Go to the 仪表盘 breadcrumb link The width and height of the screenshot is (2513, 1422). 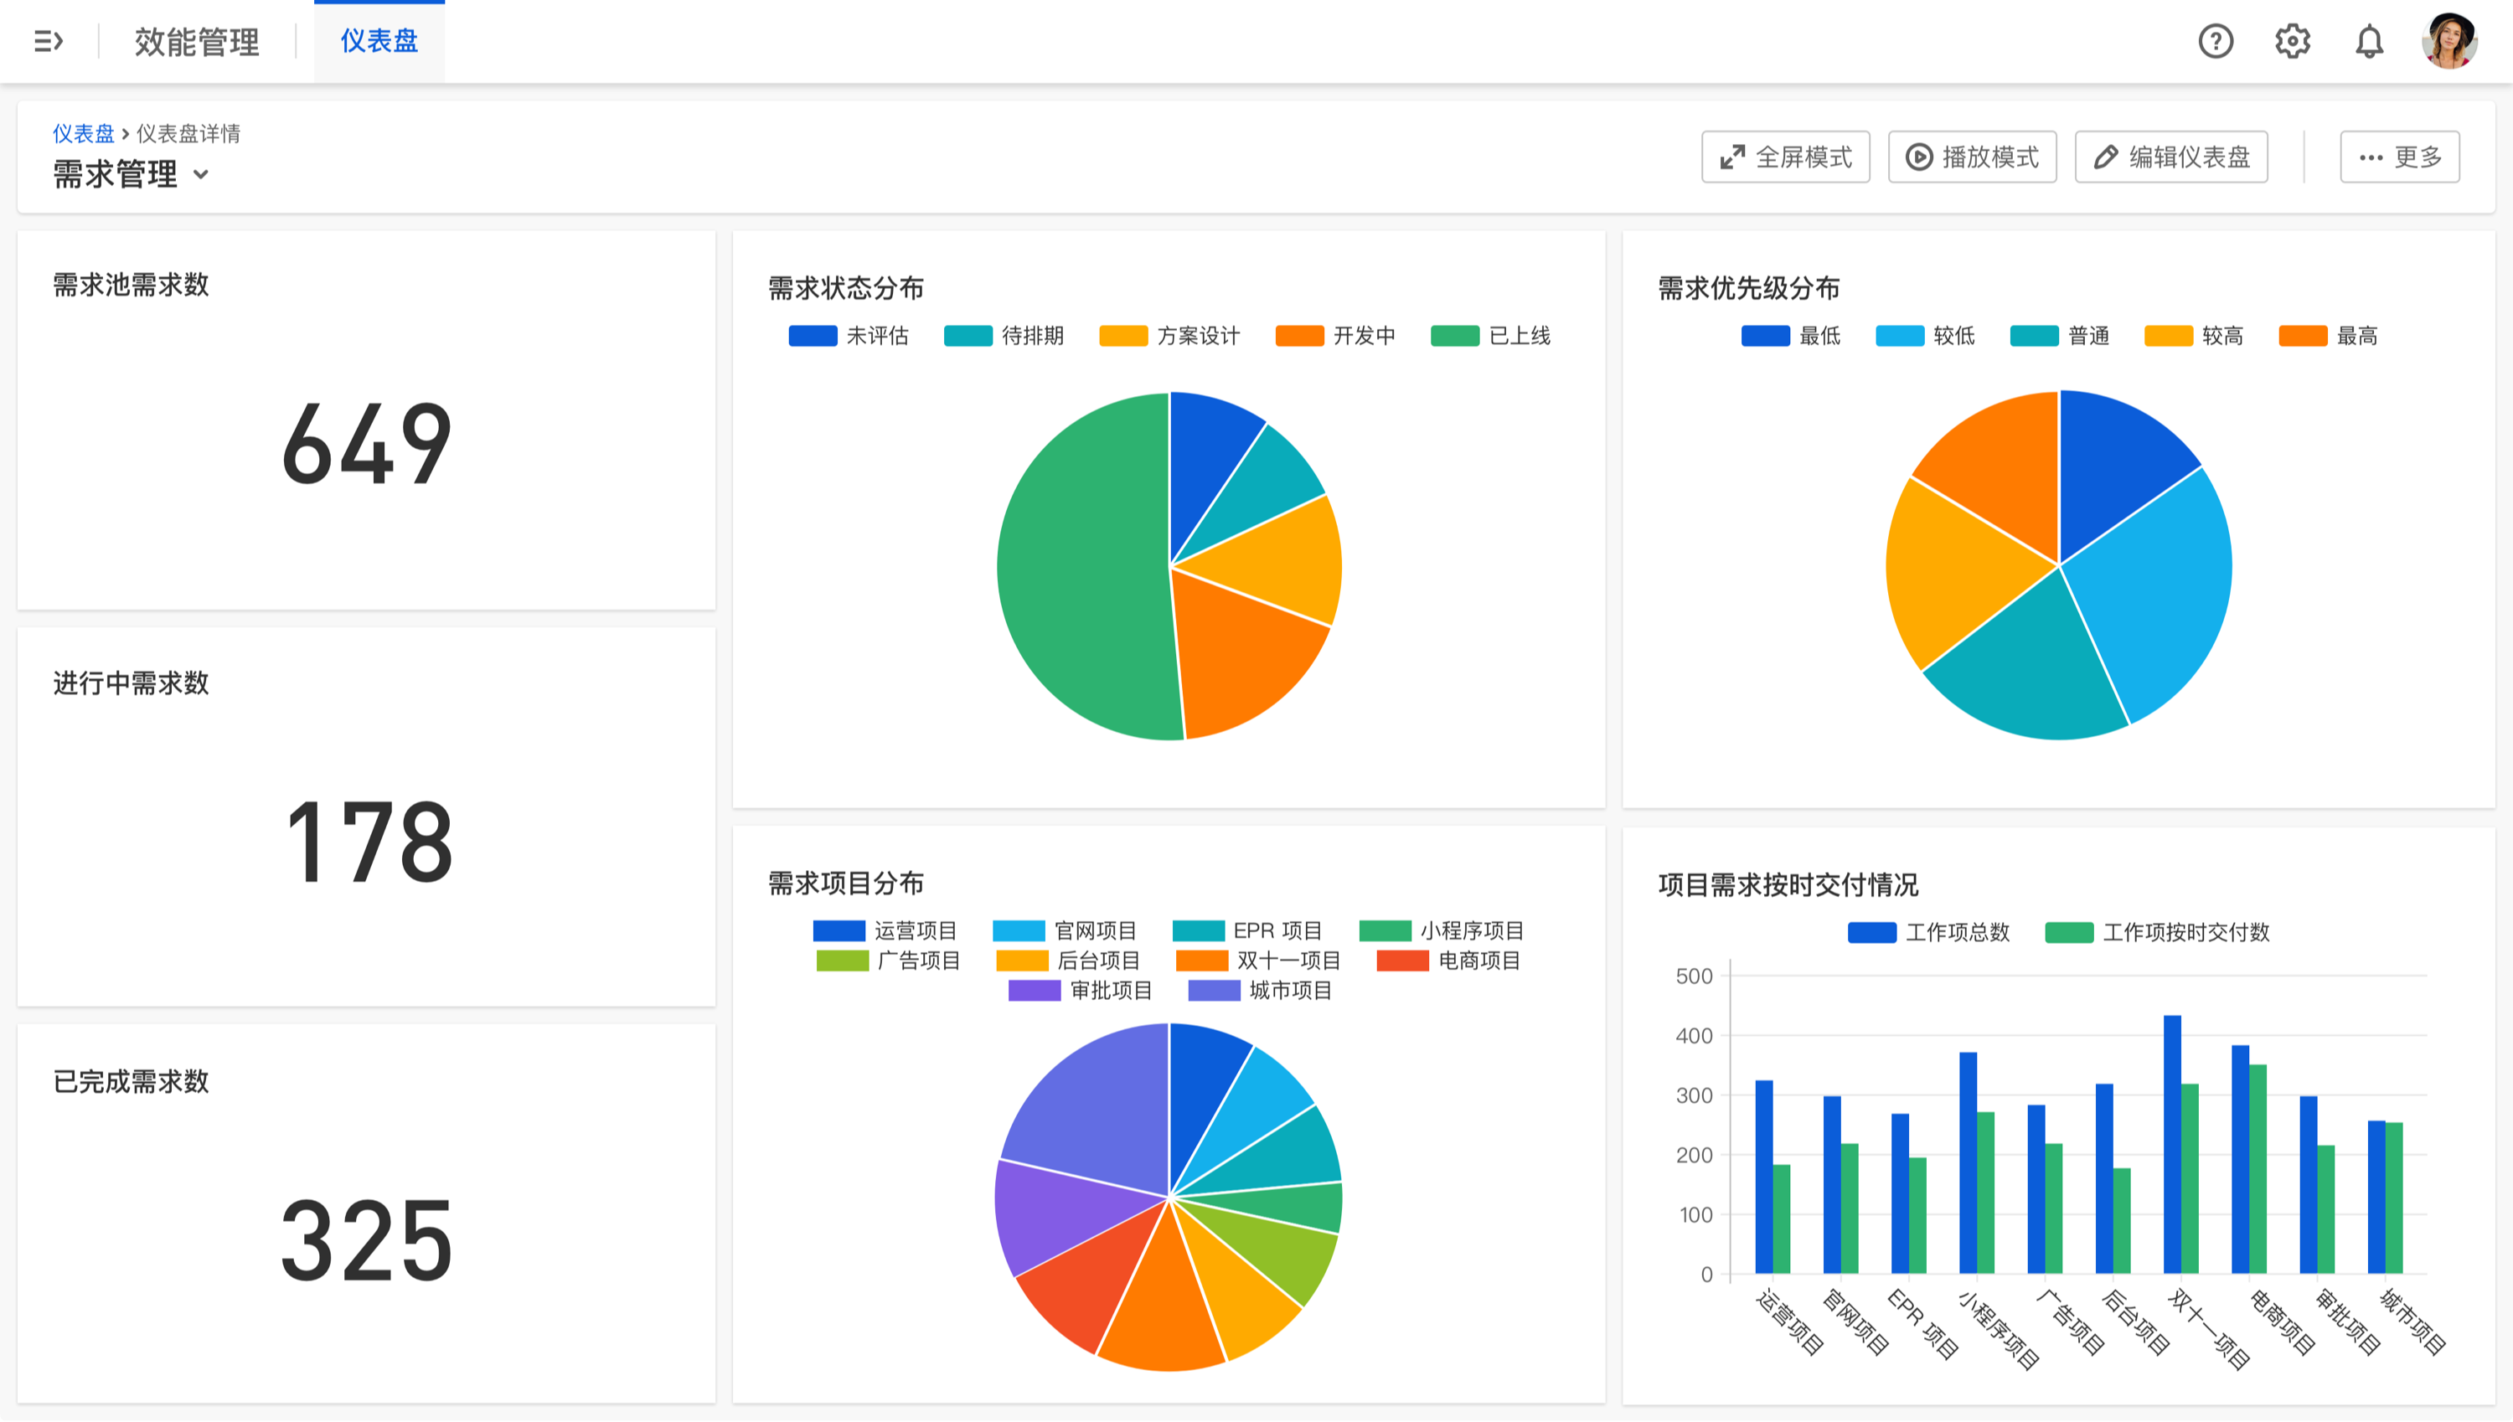coord(83,133)
